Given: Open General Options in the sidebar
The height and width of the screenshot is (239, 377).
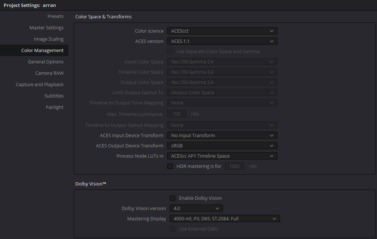Looking at the screenshot, I should click(x=46, y=62).
